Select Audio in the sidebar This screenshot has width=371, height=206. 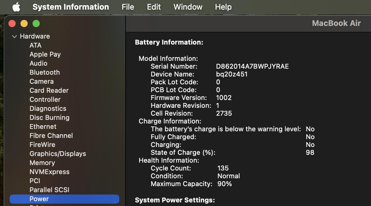38,63
